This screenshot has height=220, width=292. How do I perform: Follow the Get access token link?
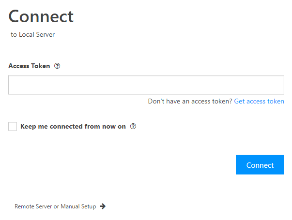click(x=259, y=101)
